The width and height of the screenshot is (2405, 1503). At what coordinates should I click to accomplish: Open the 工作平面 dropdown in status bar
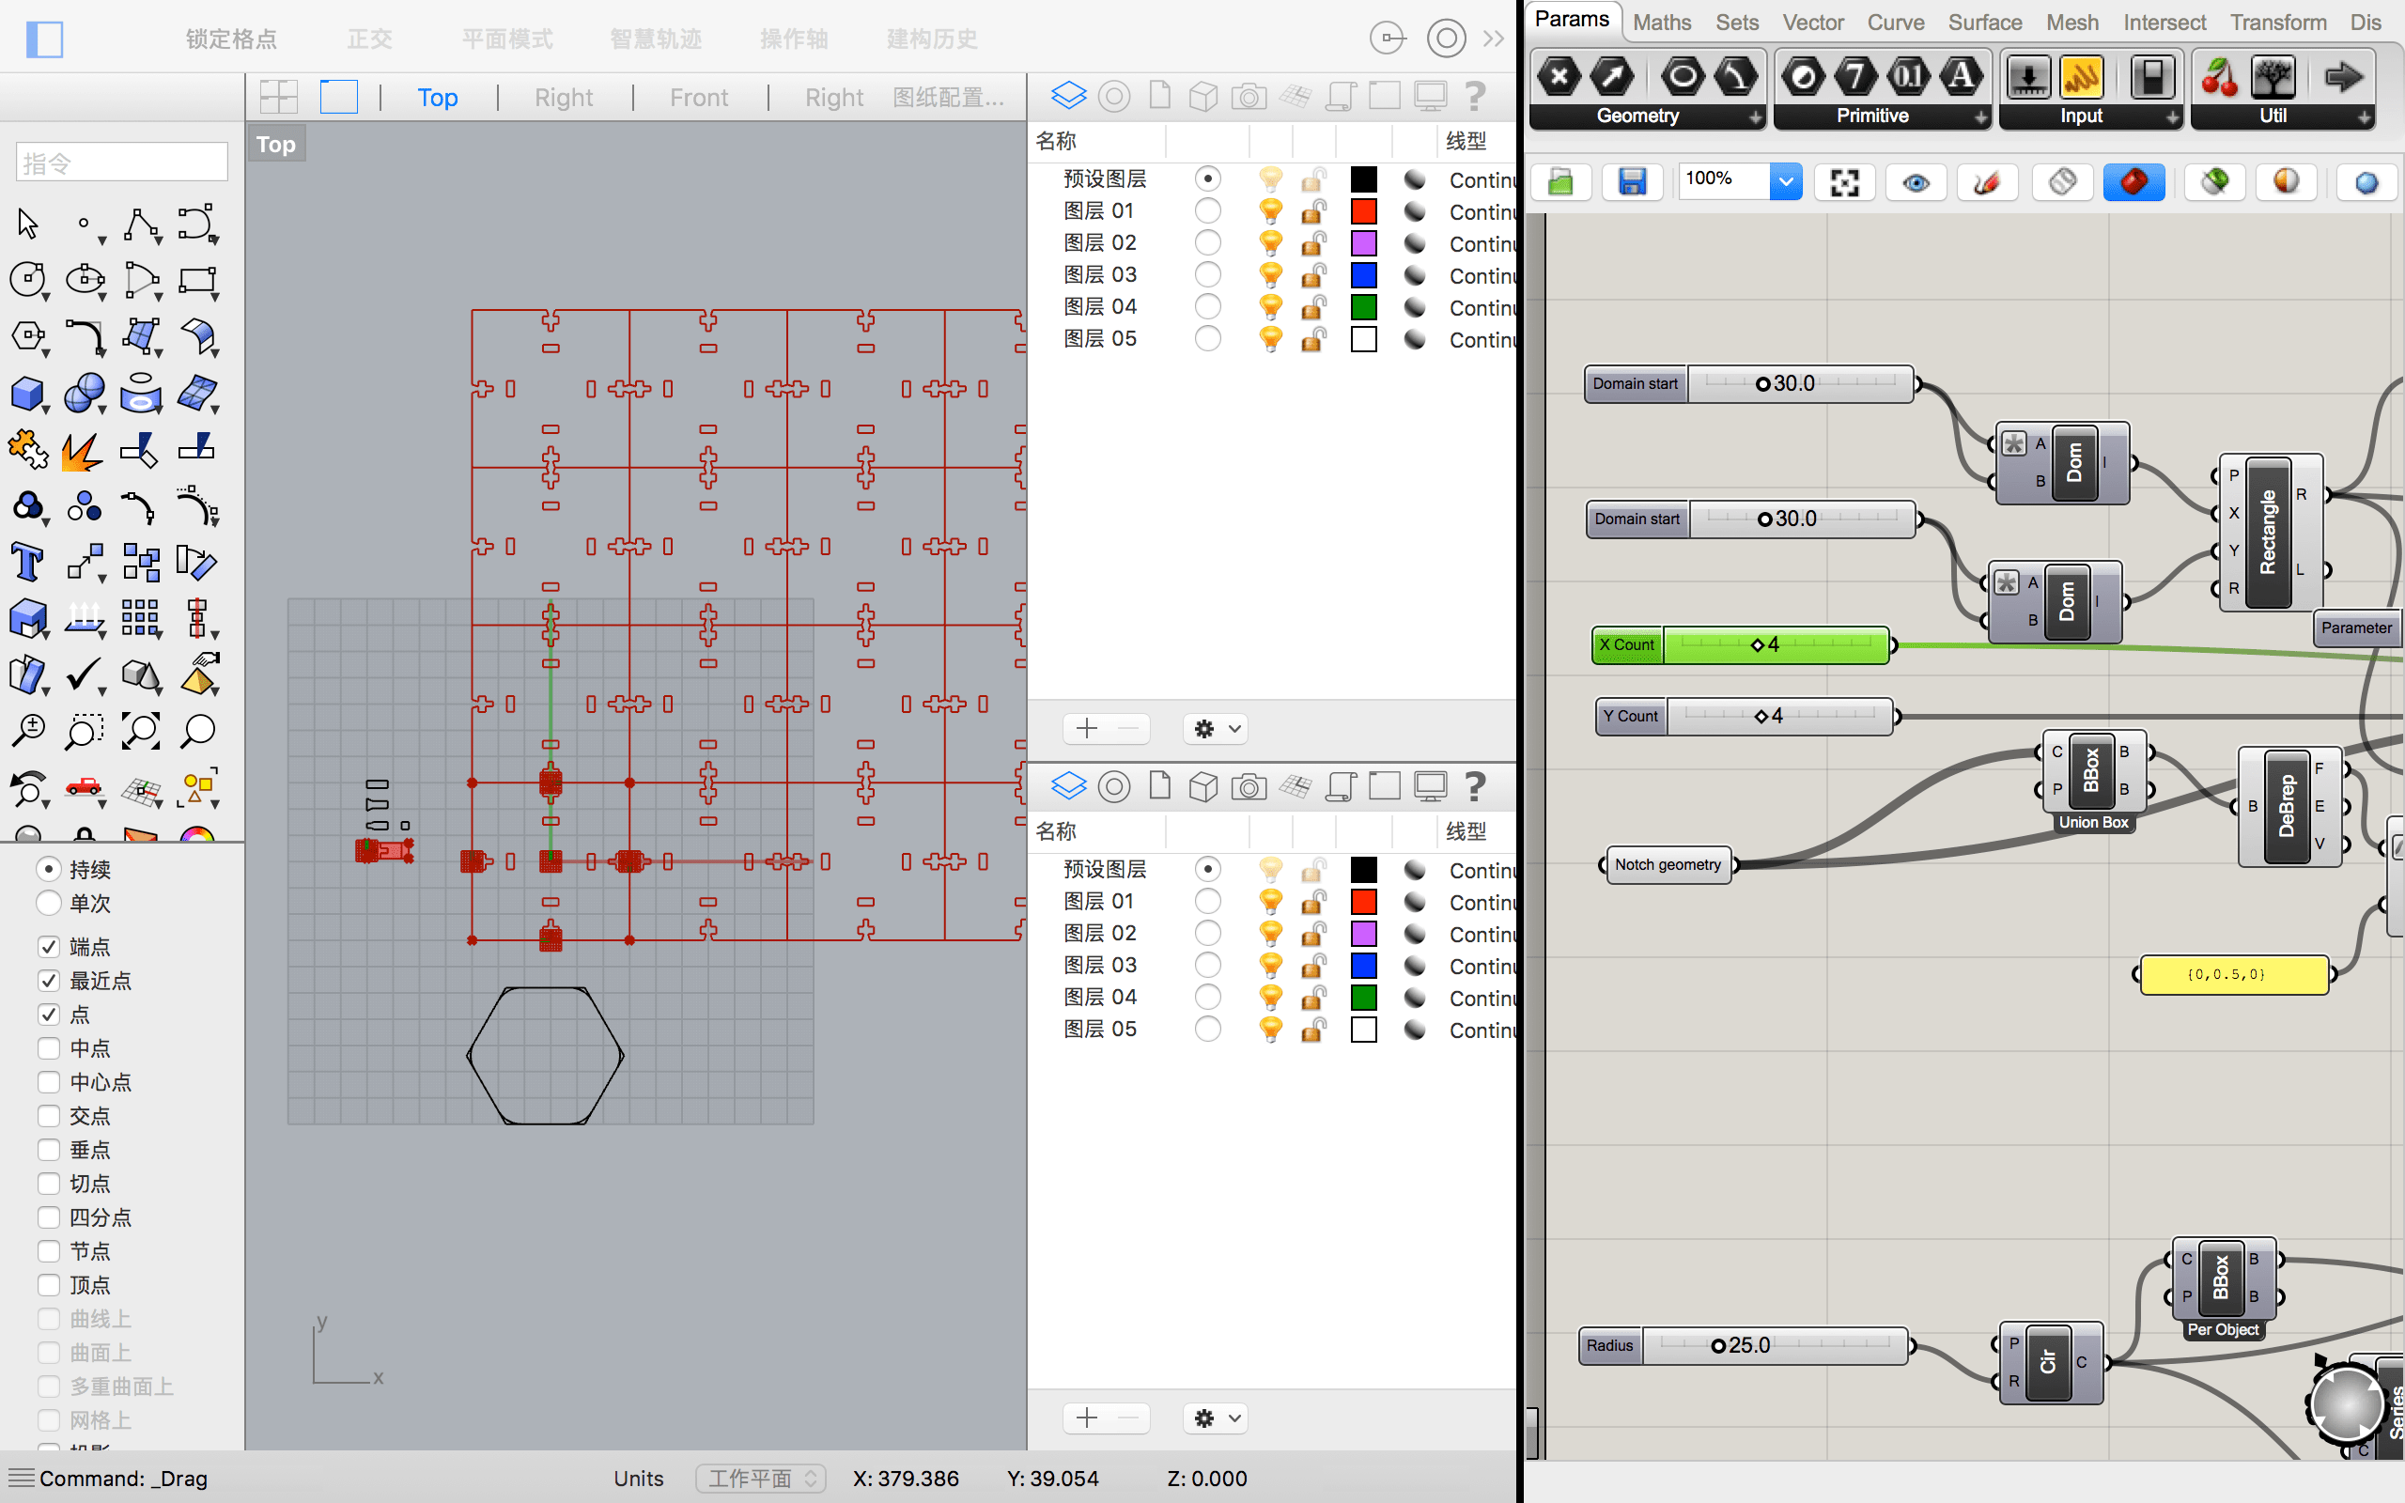click(x=760, y=1479)
